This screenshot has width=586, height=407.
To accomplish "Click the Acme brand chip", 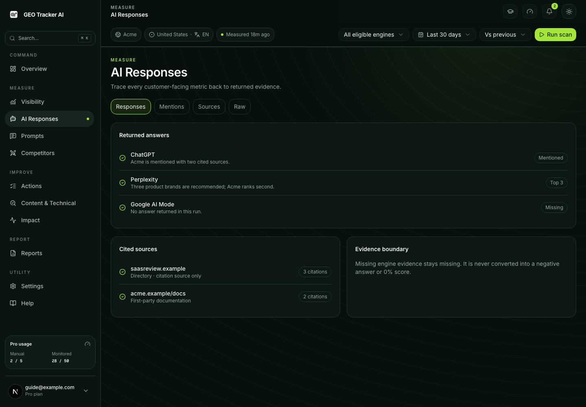I will 126,35.
